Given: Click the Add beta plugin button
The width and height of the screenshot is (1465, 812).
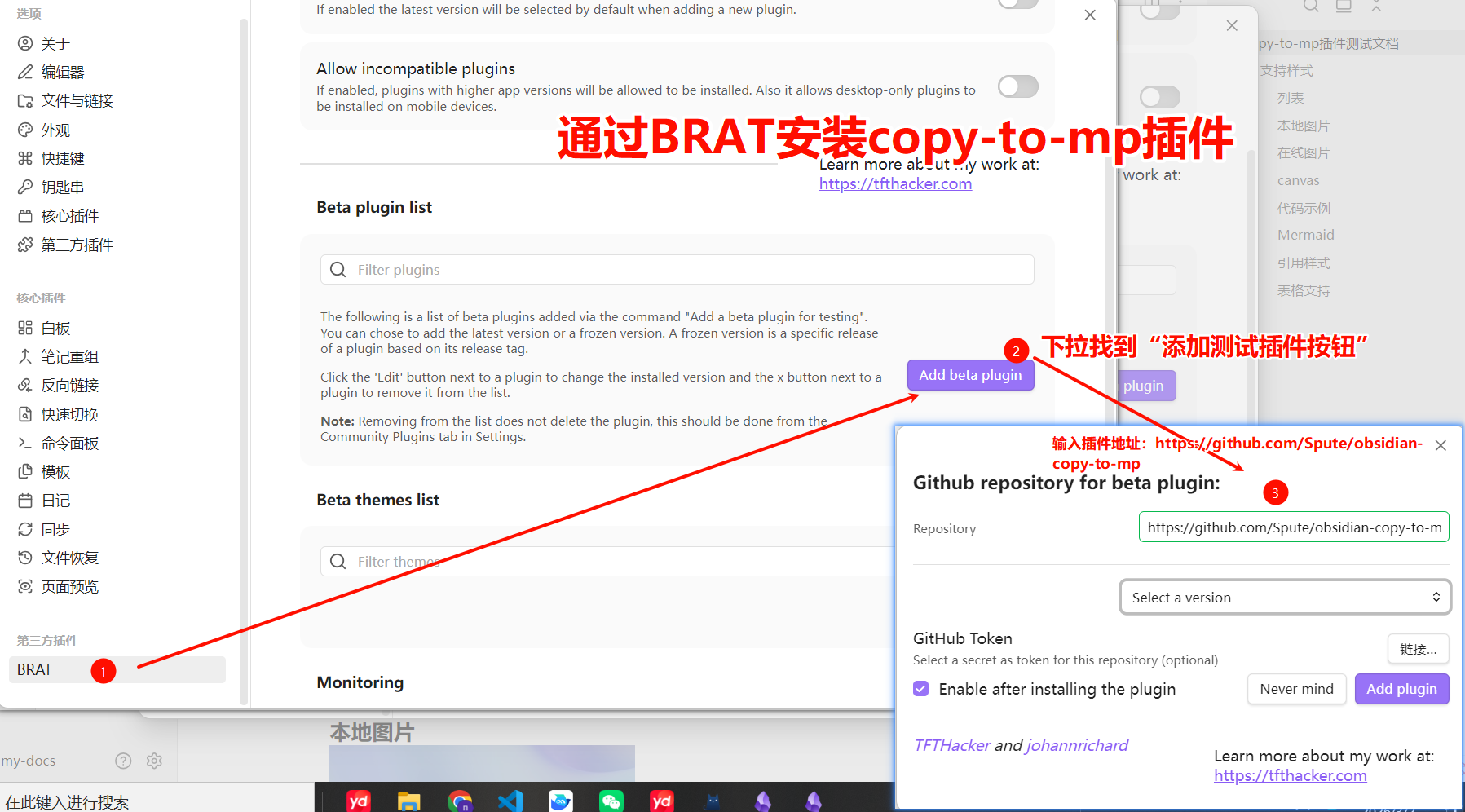Looking at the screenshot, I should pos(970,375).
